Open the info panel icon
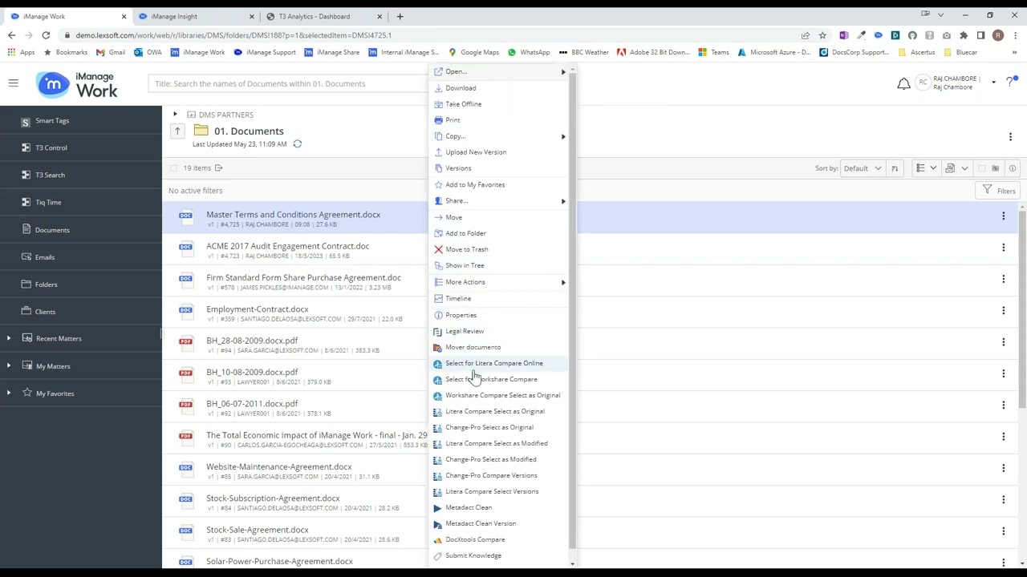The height and width of the screenshot is (577, 1027). [1013, 168]
